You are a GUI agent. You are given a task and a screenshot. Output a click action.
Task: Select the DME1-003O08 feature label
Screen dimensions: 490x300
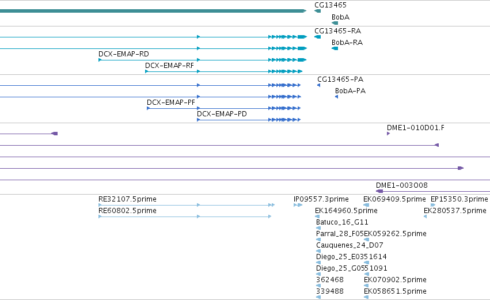click(x=401, y=185)
